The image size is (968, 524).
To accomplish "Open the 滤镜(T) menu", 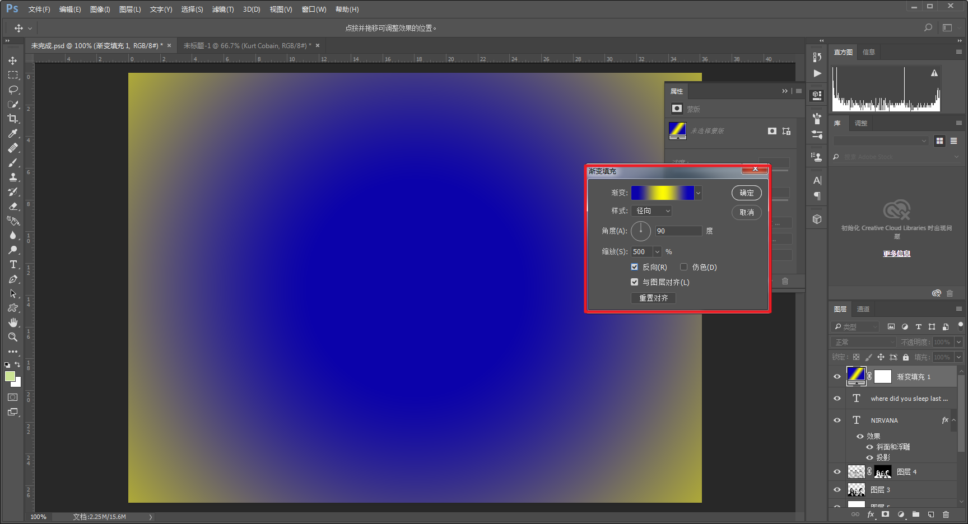I will point(223,10).
